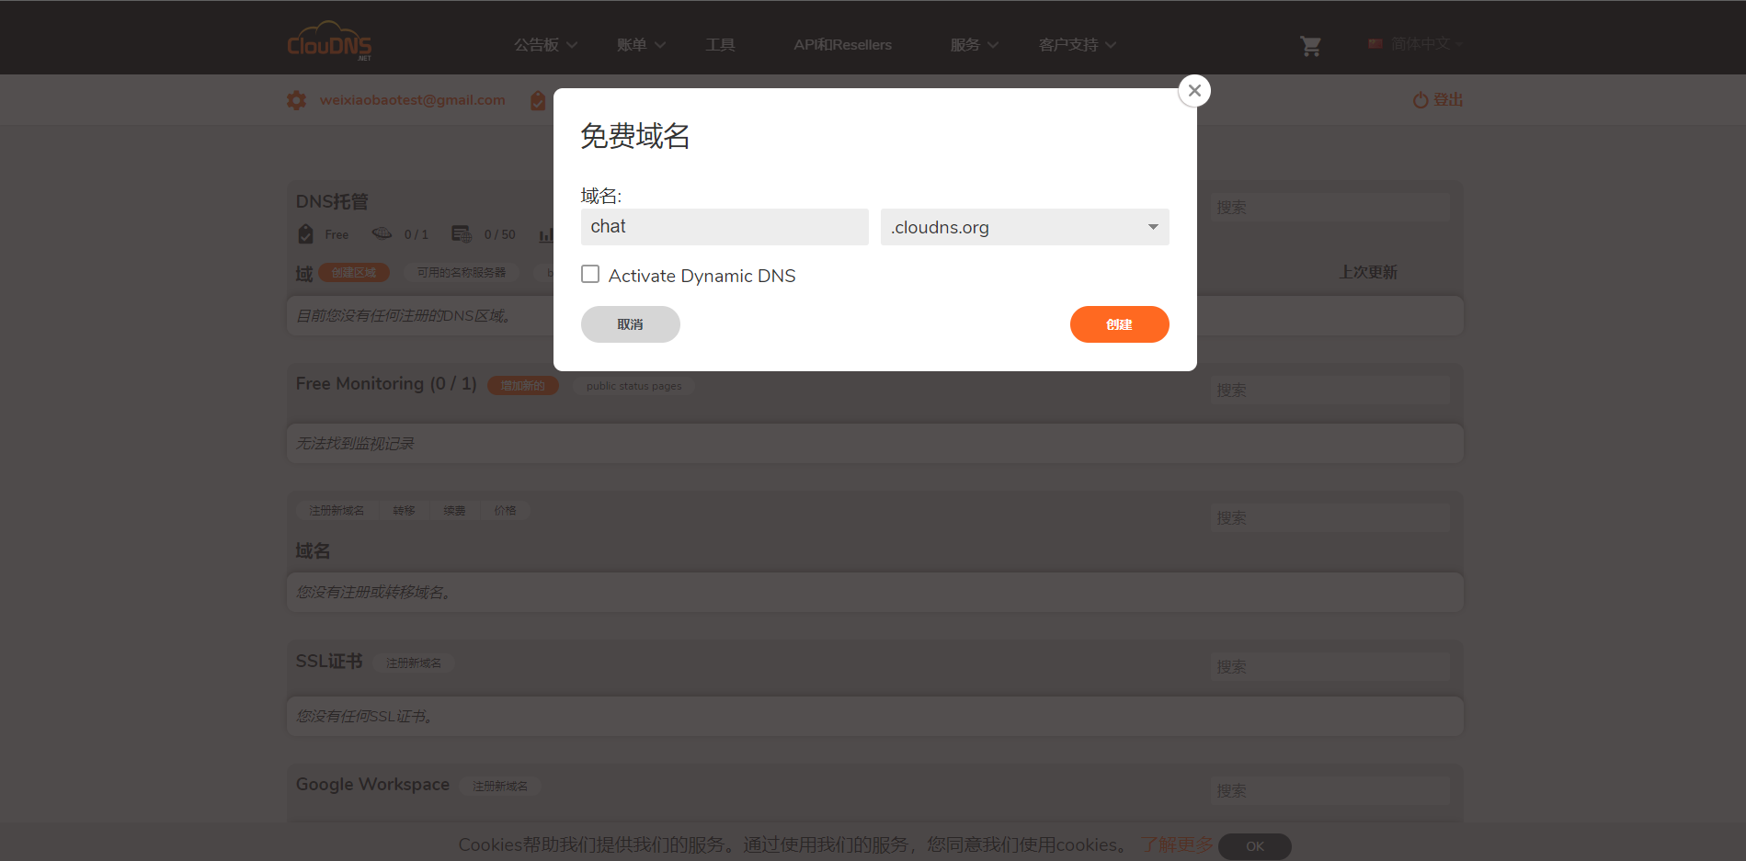Click the 了解更多 cookies link

coord(1177,845)
